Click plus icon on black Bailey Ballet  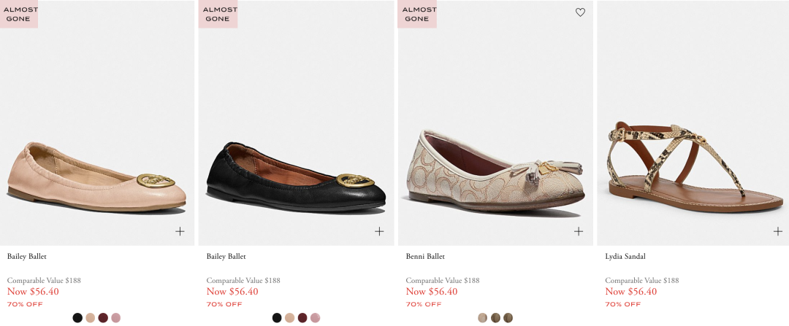(379, 231)
